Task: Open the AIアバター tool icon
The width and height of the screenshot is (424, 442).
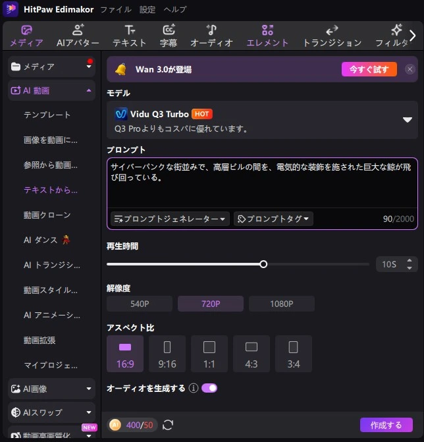Action: pyautogui.click(x=78, y=30)
